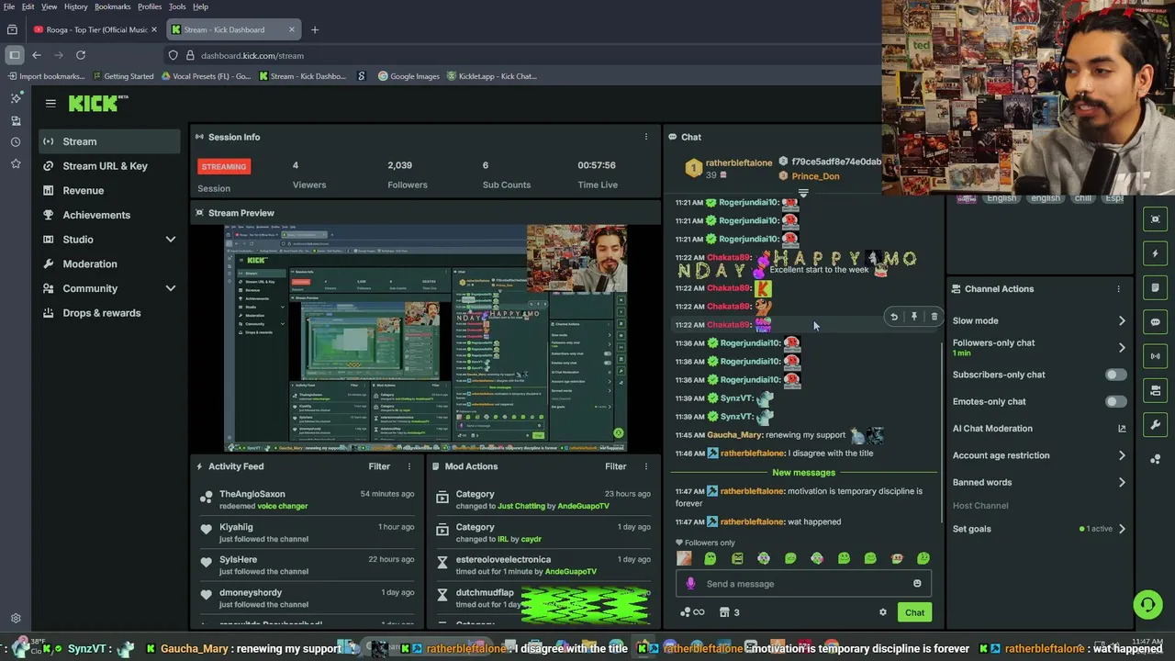Expand the Studio submenu chevron

tap(170, 240)
